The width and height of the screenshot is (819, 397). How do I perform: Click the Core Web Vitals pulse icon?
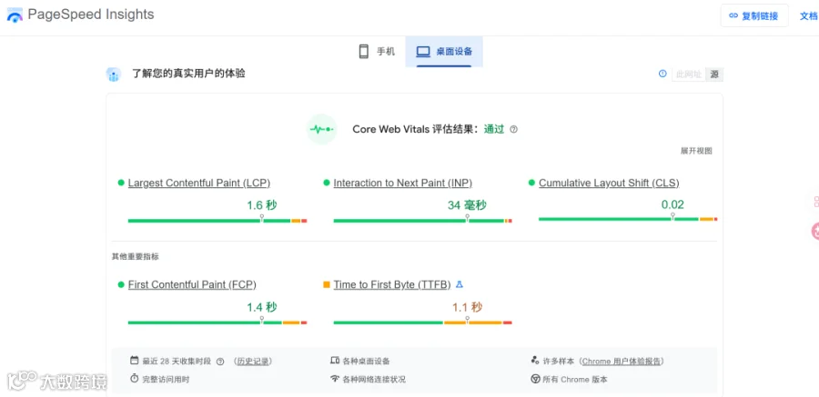point(321,129)
